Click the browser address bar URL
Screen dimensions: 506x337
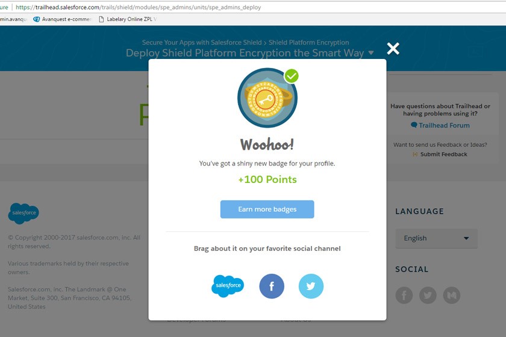coord(138,7)
